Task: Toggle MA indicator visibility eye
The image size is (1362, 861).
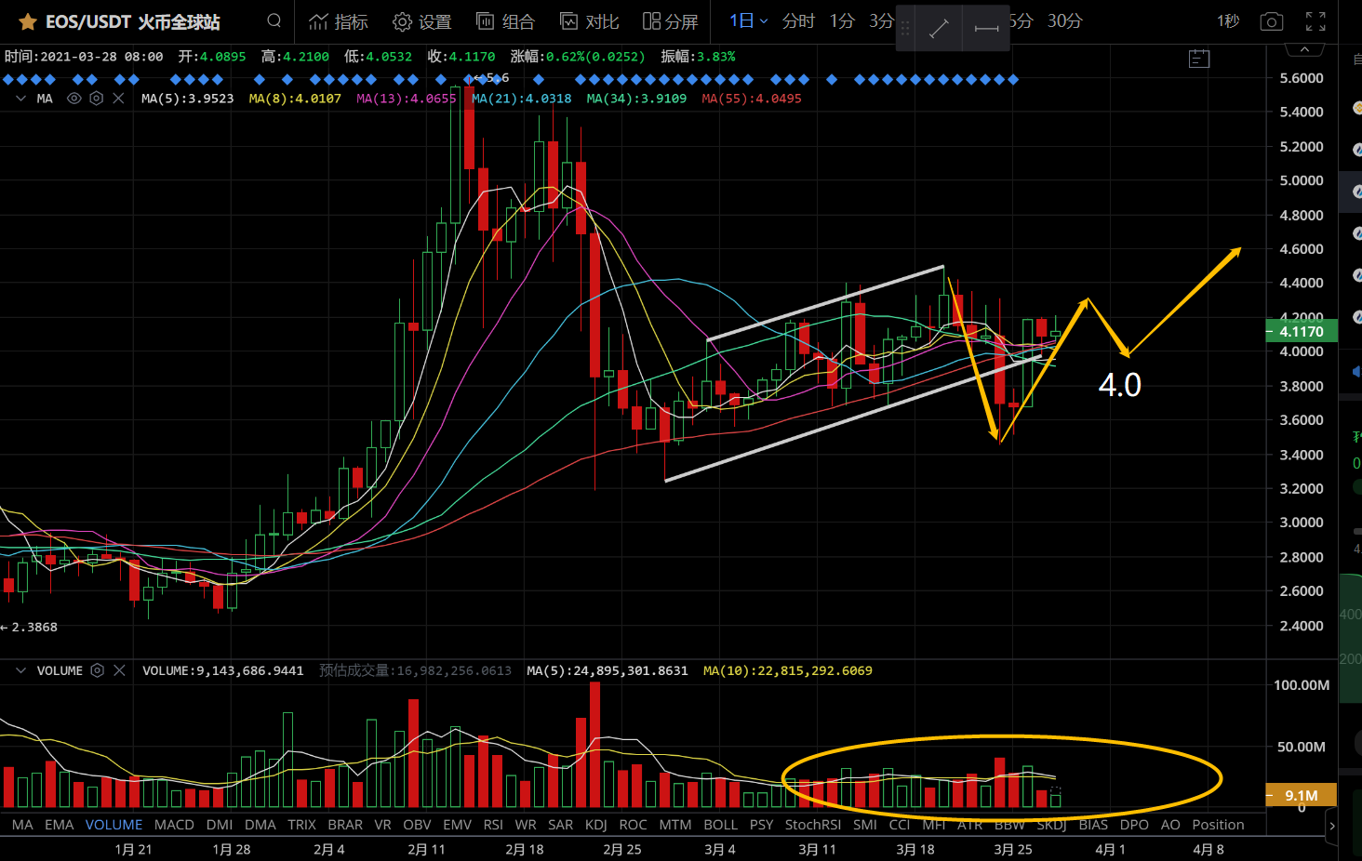Action: [74, 98]
